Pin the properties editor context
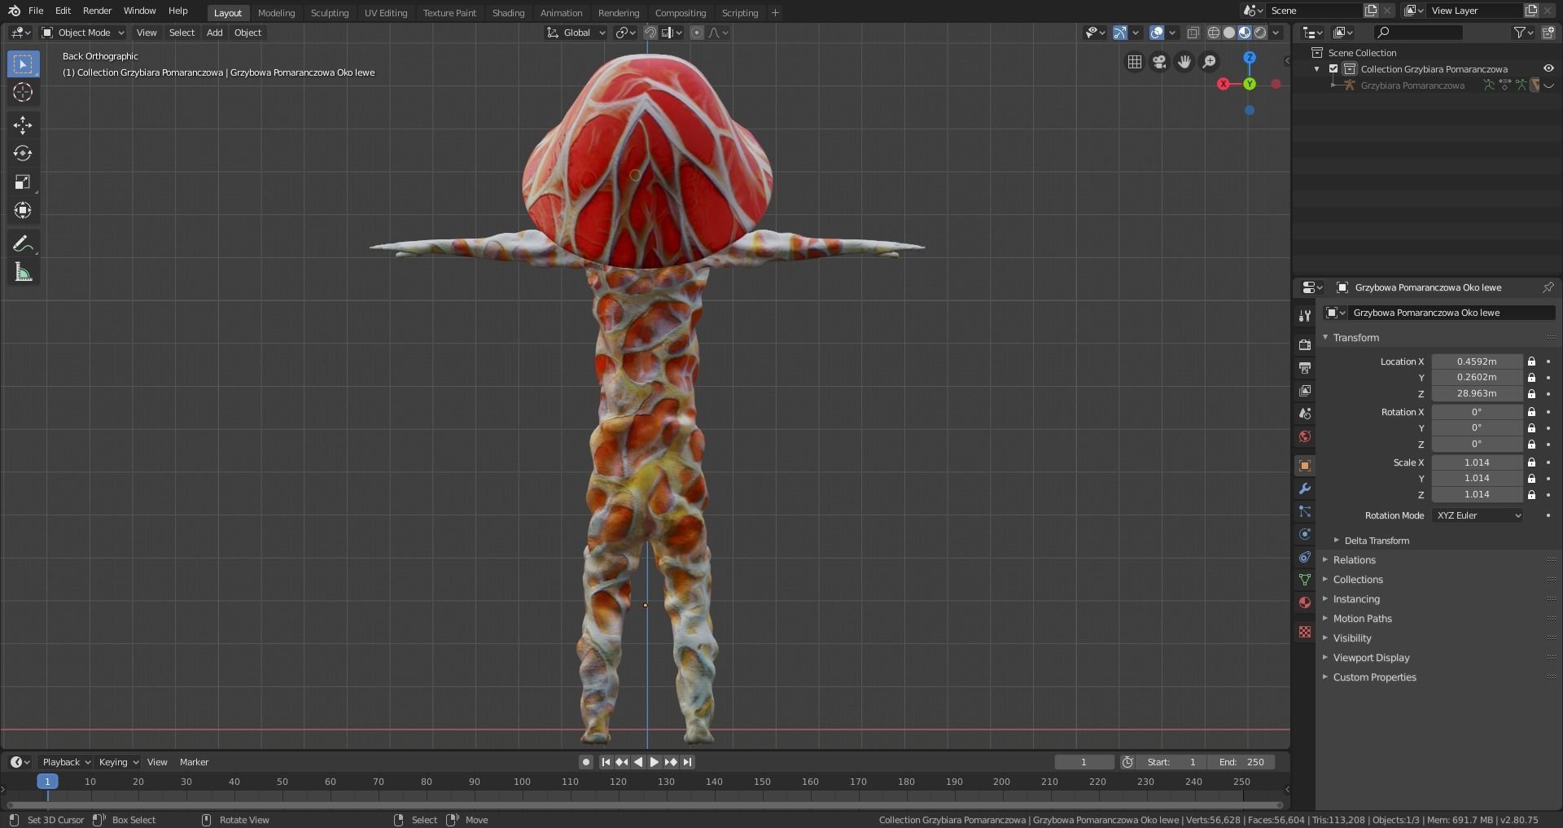 point(1548,287)
